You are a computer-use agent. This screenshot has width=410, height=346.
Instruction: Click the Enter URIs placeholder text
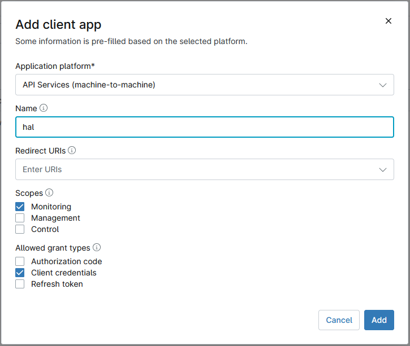click(42, 169)
